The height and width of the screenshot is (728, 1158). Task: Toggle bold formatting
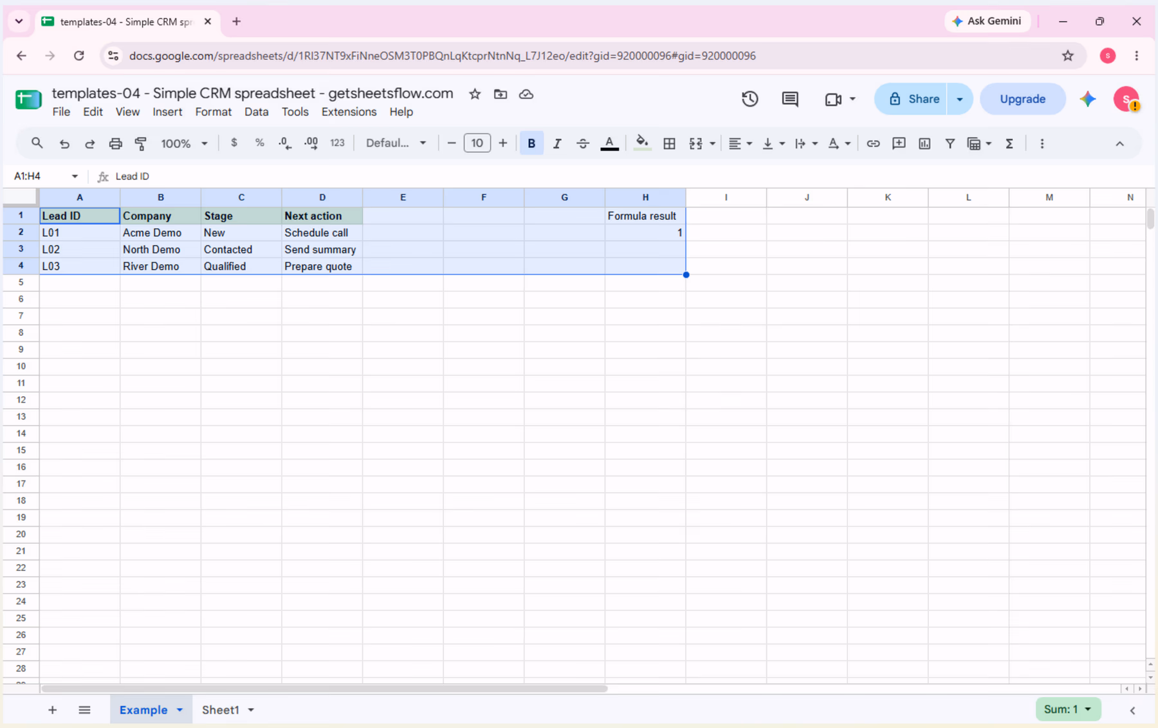[531, 143]
